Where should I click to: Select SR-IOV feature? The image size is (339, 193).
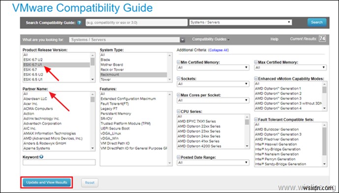[x=133, y=119]
